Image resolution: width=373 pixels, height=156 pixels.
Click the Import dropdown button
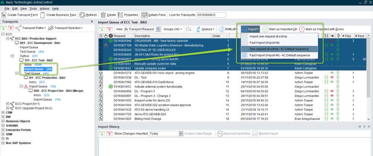click(x=250, y=29)
